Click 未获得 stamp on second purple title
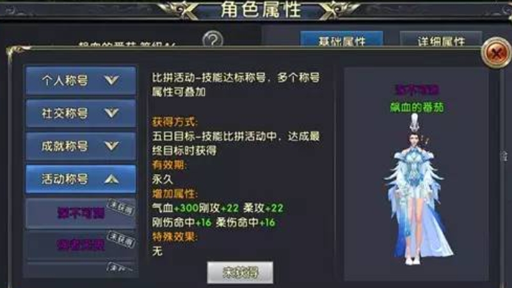The width and height of the screenshot is (512, 288). tap(122, 239)
